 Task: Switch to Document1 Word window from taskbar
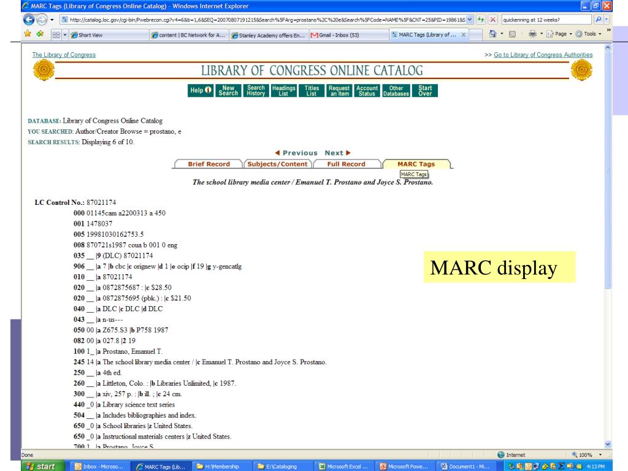[466, 467]
